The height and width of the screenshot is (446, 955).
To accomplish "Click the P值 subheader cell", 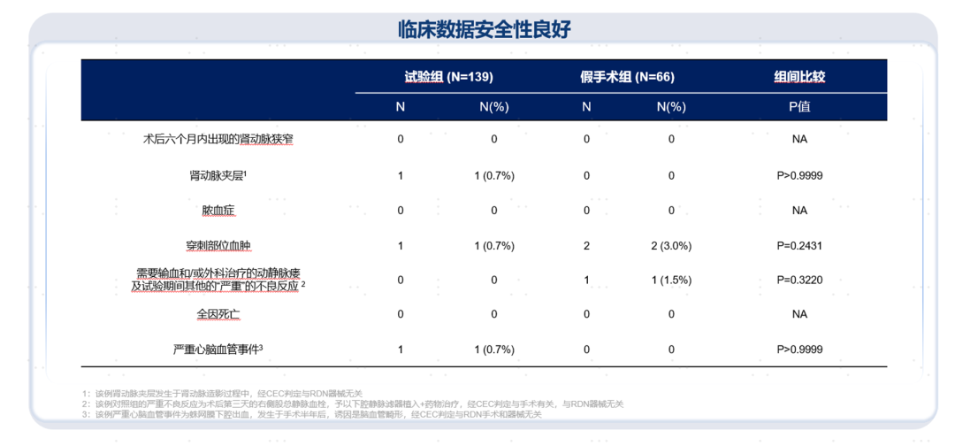I will 799,106.
